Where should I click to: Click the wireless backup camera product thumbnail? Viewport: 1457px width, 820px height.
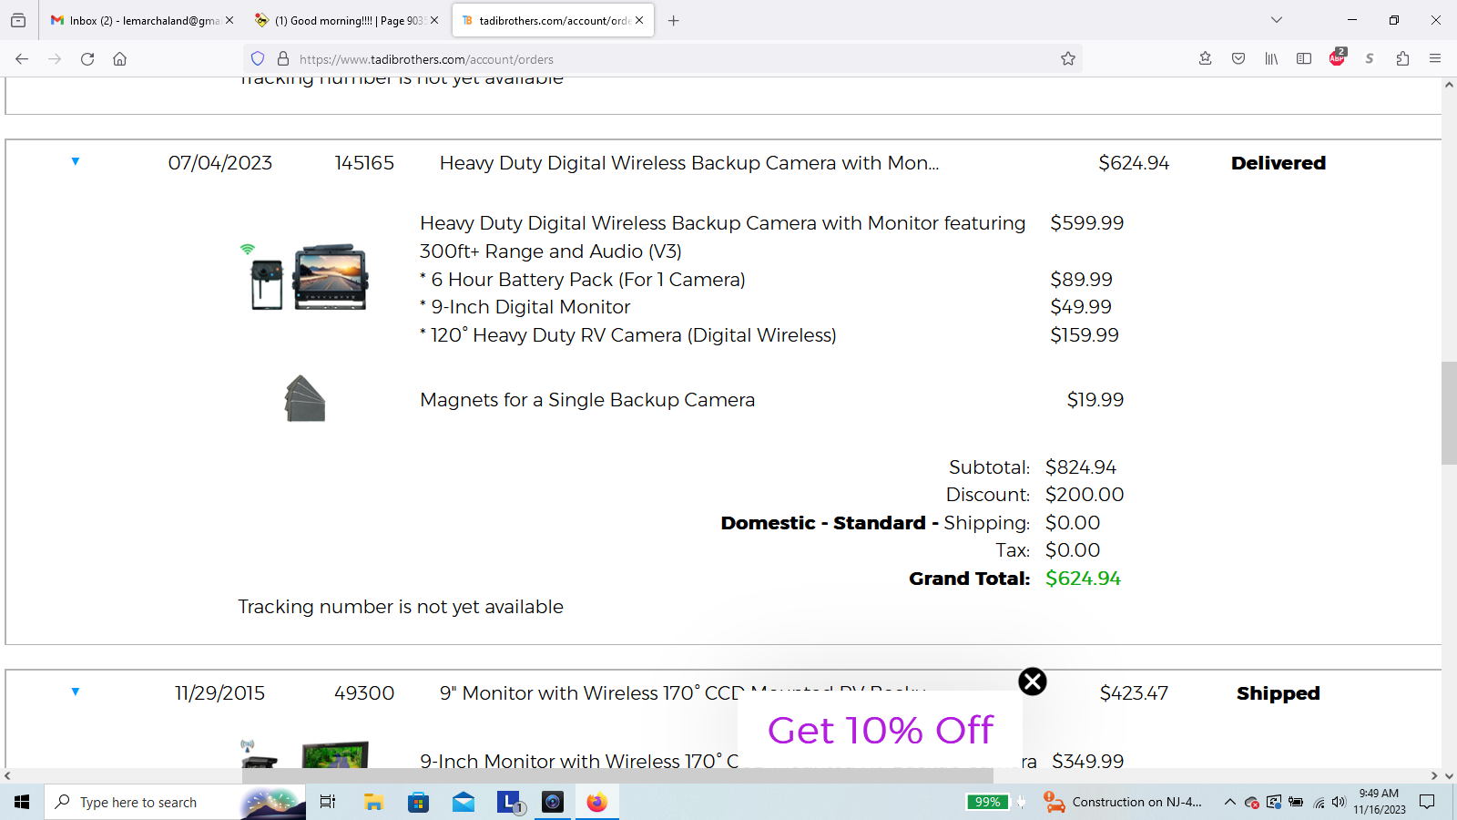point(309,278)
